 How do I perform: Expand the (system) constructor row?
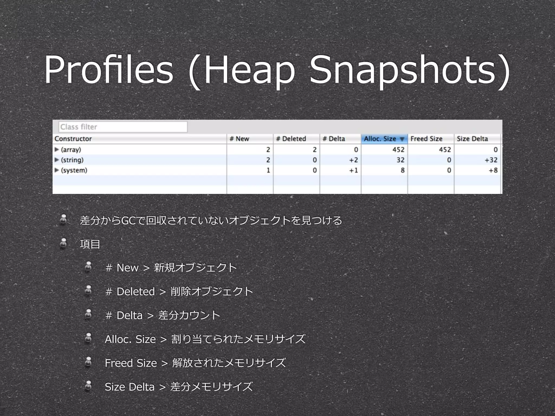(57, 170)
